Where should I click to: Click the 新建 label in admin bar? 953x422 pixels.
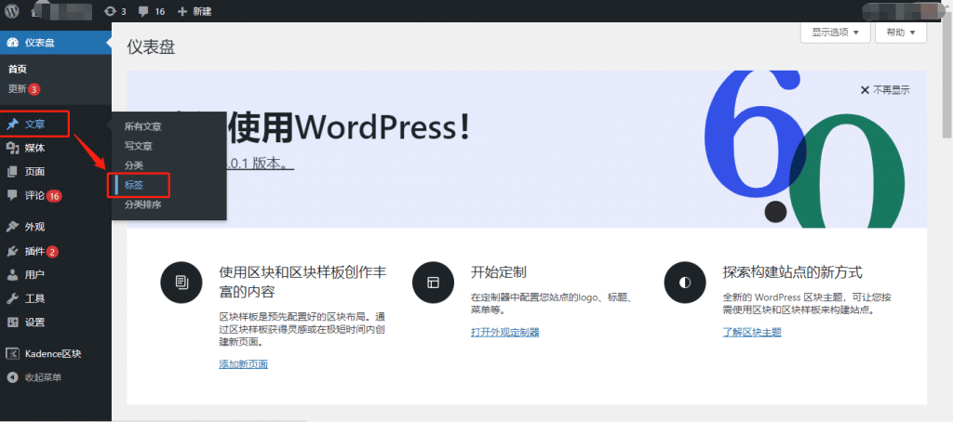coord(202,11)
